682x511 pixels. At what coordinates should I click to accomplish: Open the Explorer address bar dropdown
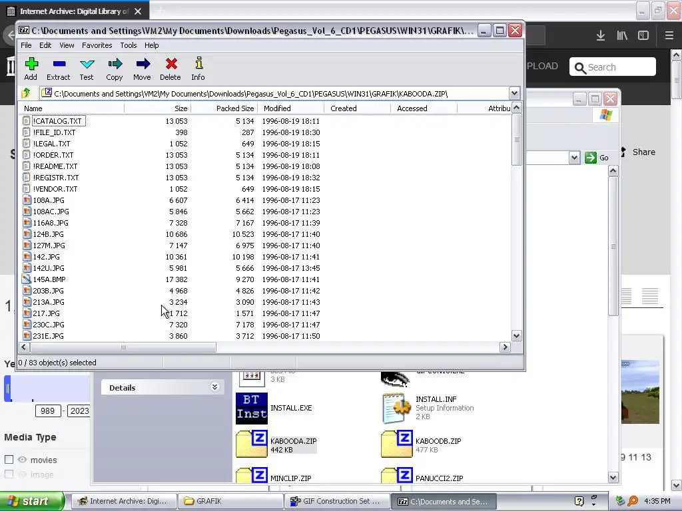(x=574, y=158)
